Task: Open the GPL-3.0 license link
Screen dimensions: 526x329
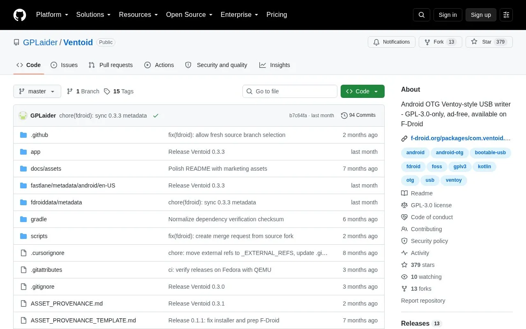Action: point(426,205)
